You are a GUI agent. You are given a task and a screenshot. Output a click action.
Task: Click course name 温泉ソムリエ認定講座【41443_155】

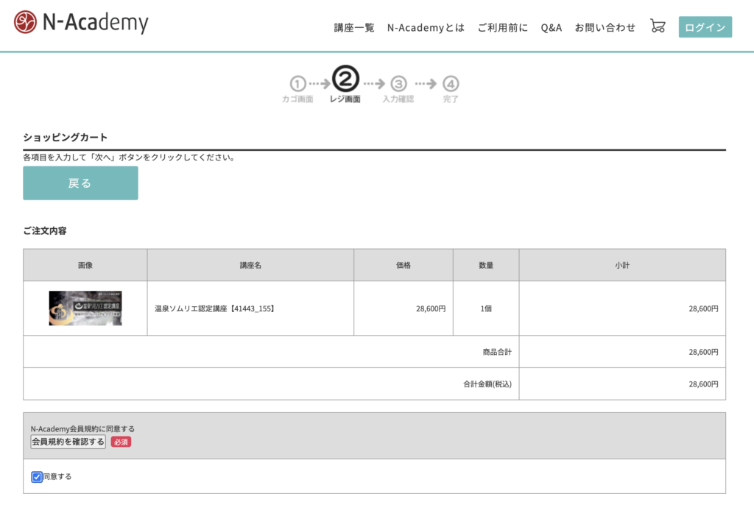[x=214, y=309]
